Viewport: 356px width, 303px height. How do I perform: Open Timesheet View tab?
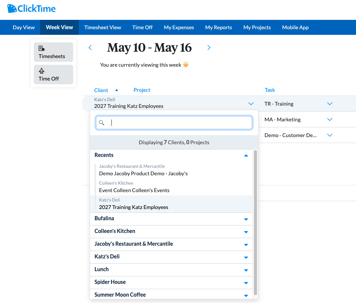coord(103,27)
